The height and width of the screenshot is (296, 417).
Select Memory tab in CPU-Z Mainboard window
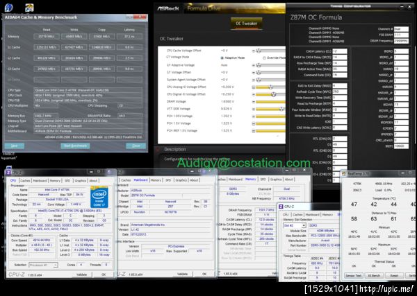156,180
